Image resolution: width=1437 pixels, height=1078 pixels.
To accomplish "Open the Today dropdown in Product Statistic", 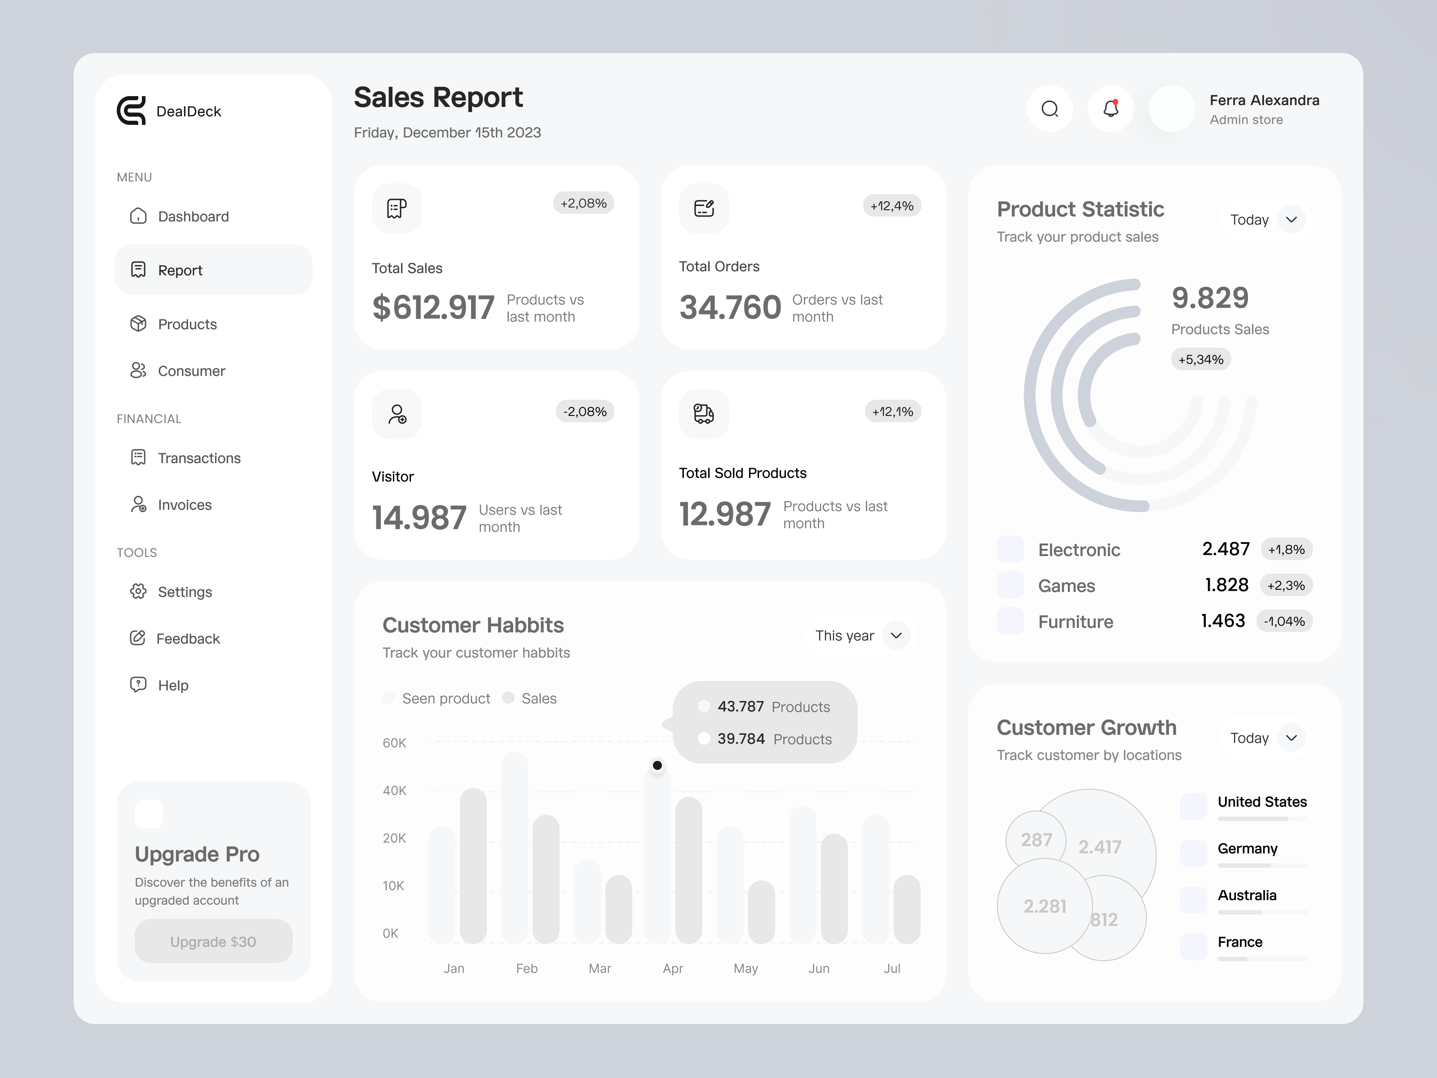I will (x=1265, y=220).
